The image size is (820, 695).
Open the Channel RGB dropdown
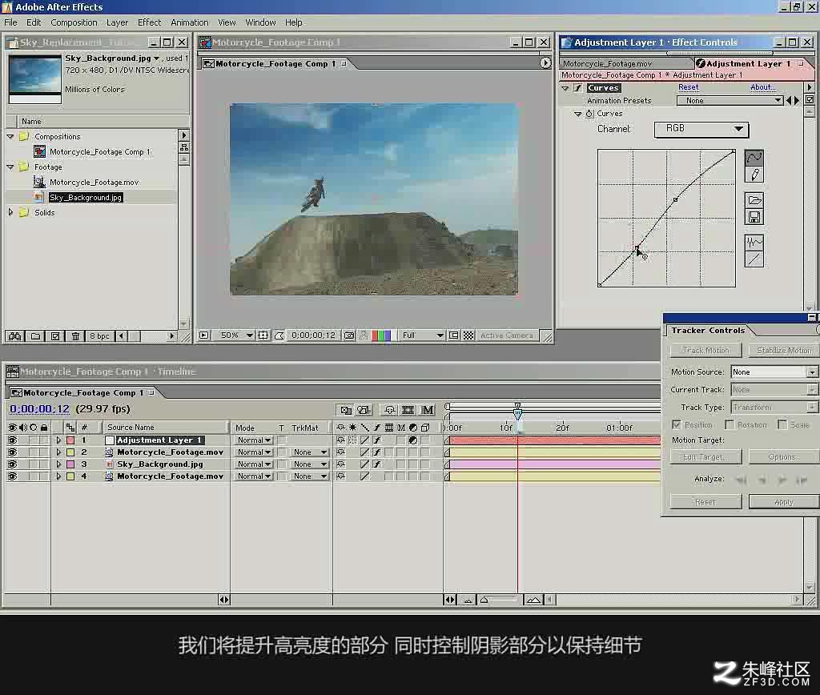701,129
